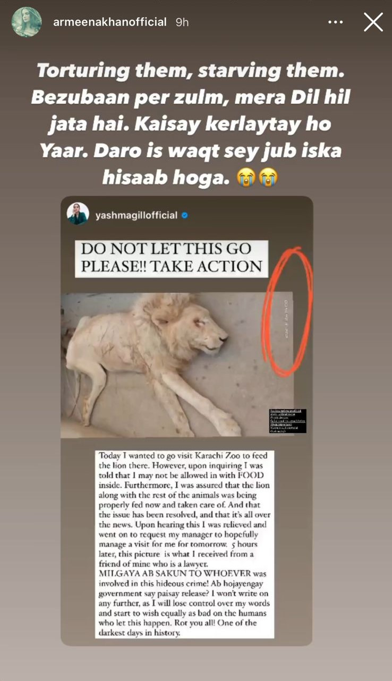Viewport: 392px width, 681px height.
Task: Tap the black tagged-accounts block beside the lion
Action: point(288,420)
